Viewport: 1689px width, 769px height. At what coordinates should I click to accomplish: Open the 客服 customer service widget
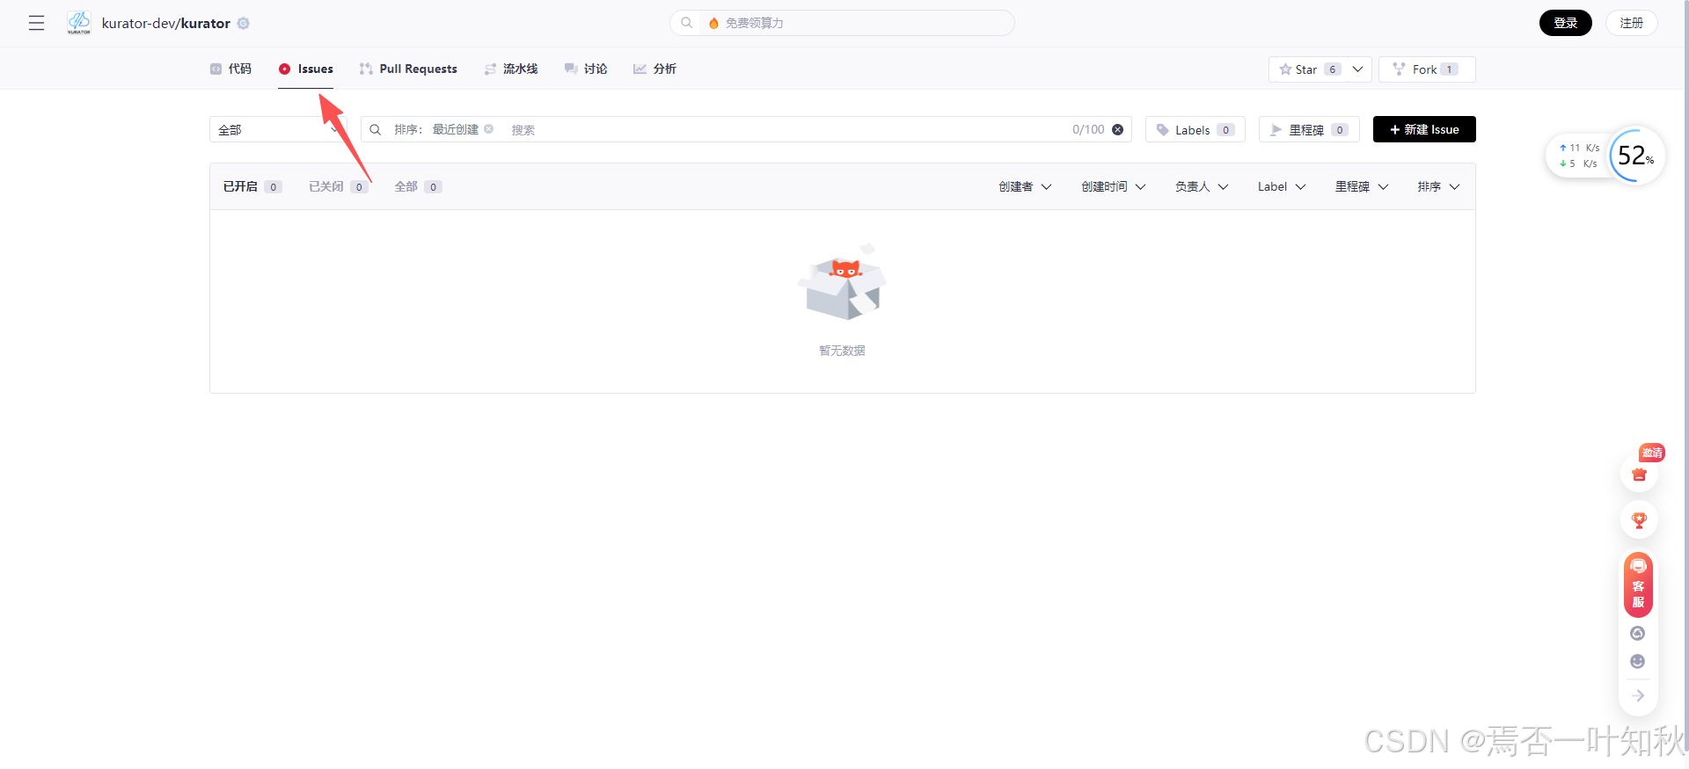pos(1638,584)
